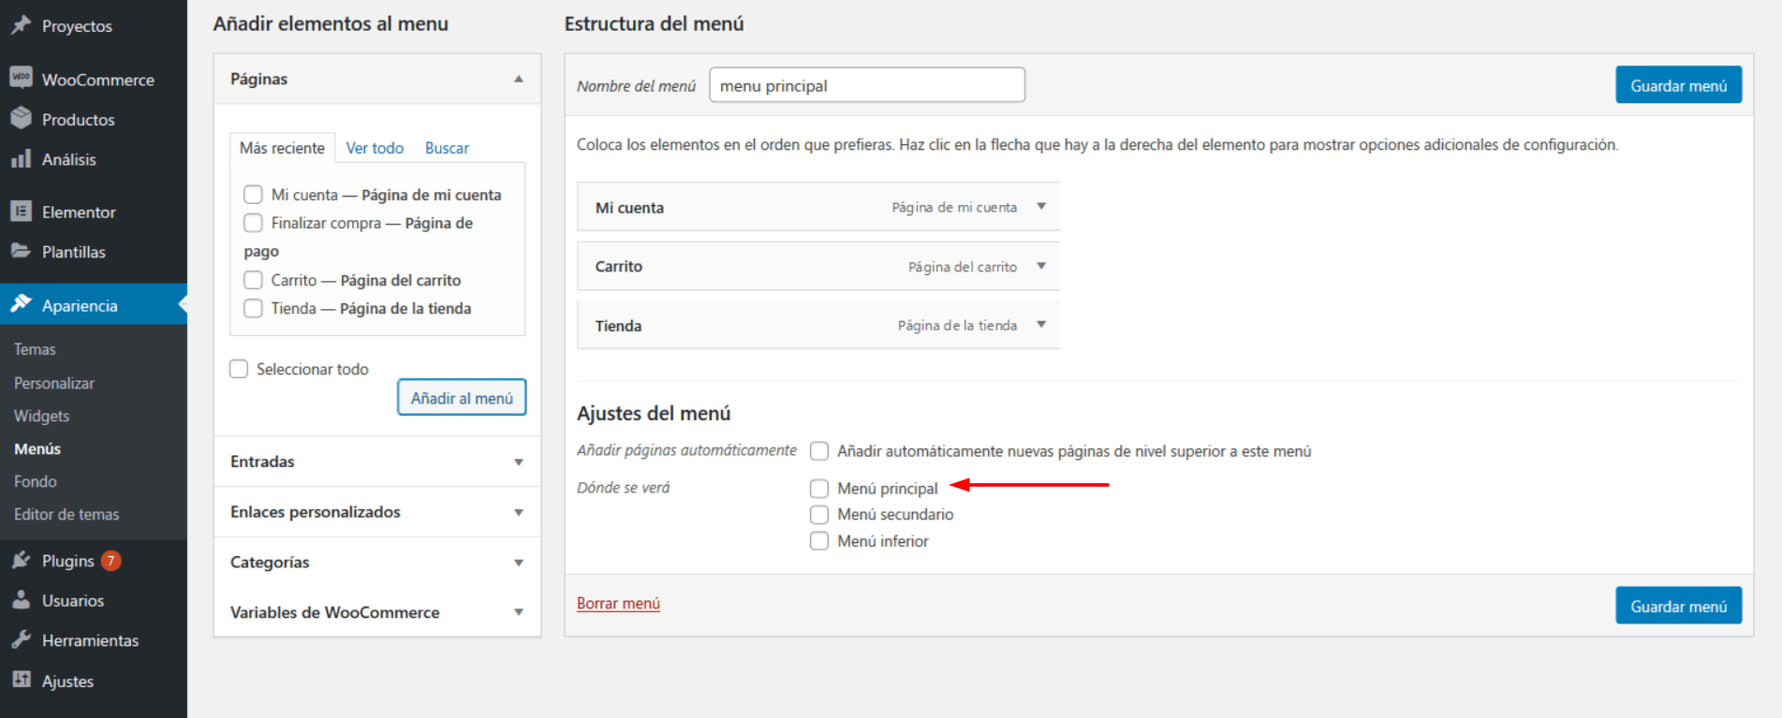
Task: Switch to the Buscar tab
Action: (x=447, y=148)
